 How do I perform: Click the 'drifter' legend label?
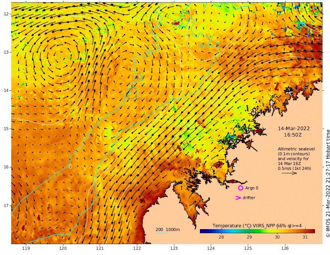pos(249,198)
